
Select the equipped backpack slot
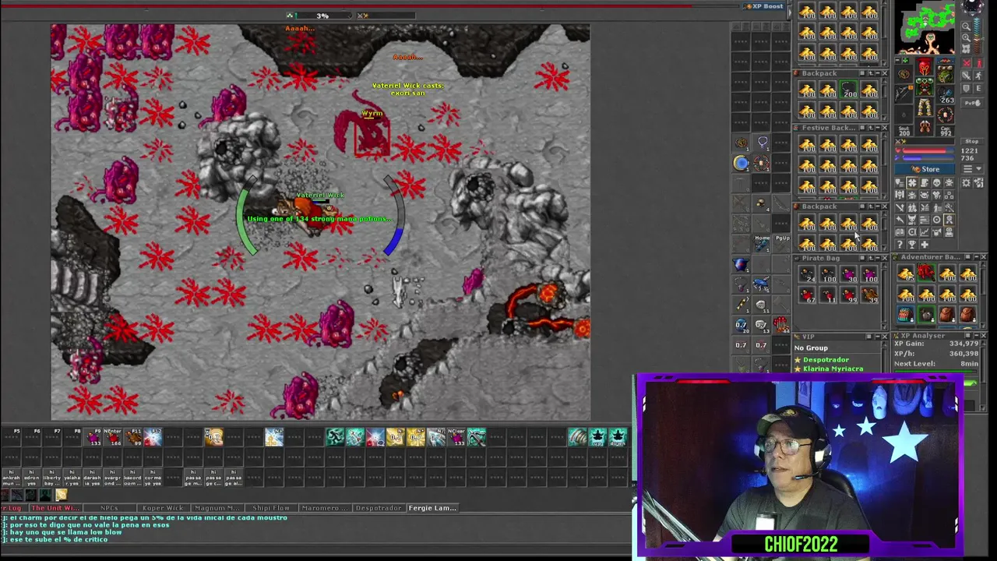point(945,74)
